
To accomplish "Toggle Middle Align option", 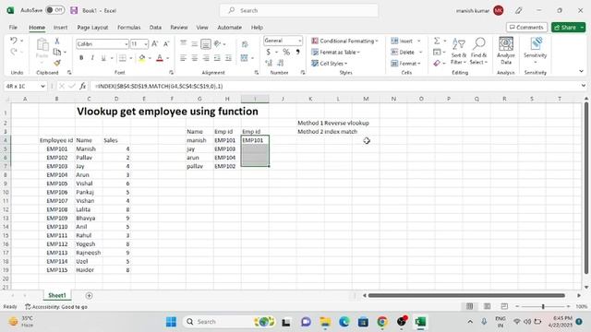I will pos(195,44).
